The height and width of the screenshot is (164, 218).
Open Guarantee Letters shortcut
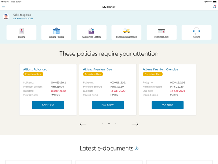tap(92, 32)
